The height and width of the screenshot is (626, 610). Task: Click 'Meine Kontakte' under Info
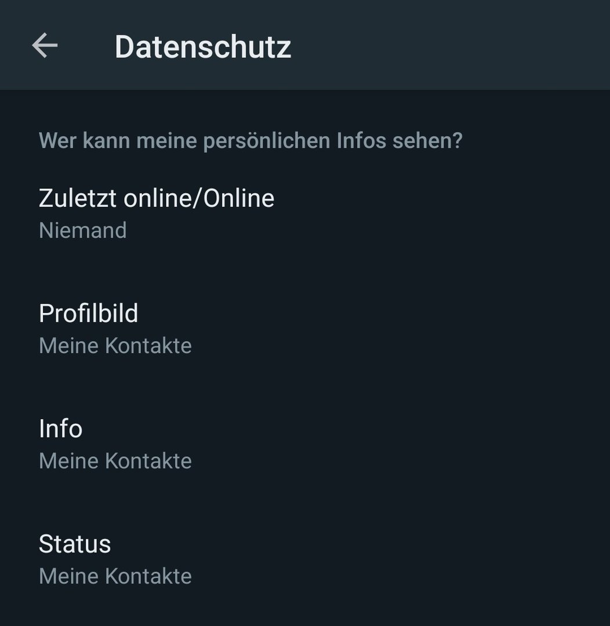tap(115, 461)
